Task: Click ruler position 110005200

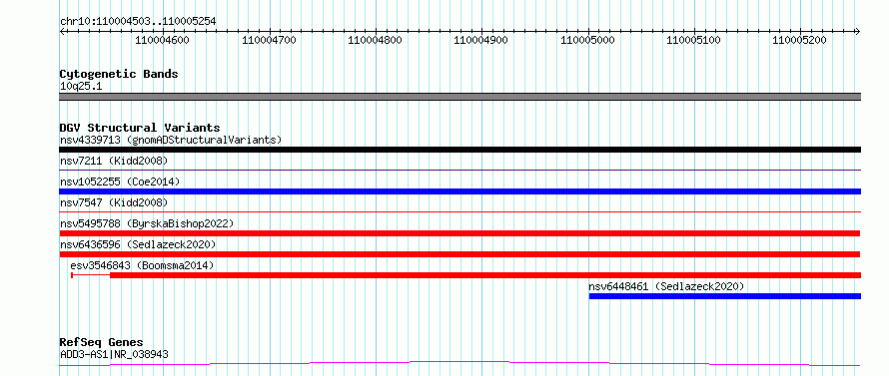Action: pyautogui.click(x=800, y=40)
